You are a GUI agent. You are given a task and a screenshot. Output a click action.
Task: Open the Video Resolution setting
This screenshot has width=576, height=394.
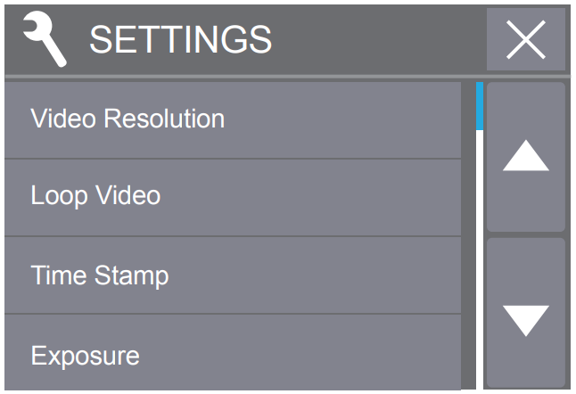(x=233, y=119)
